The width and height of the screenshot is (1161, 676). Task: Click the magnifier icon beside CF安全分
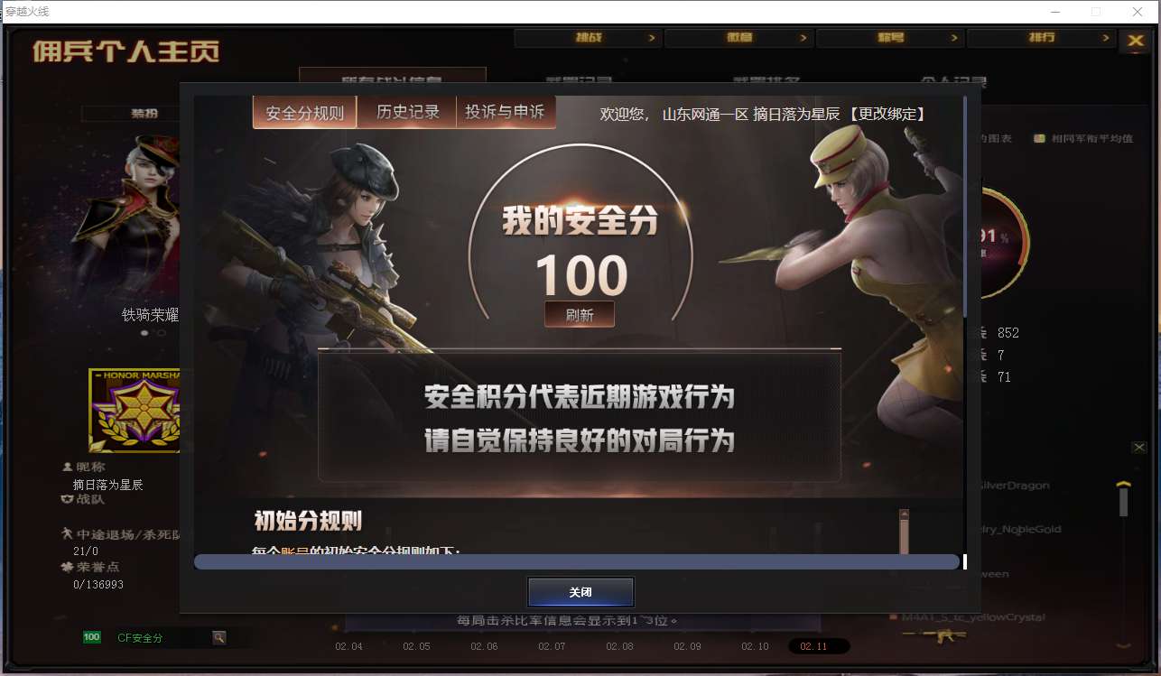coord(219,638)
